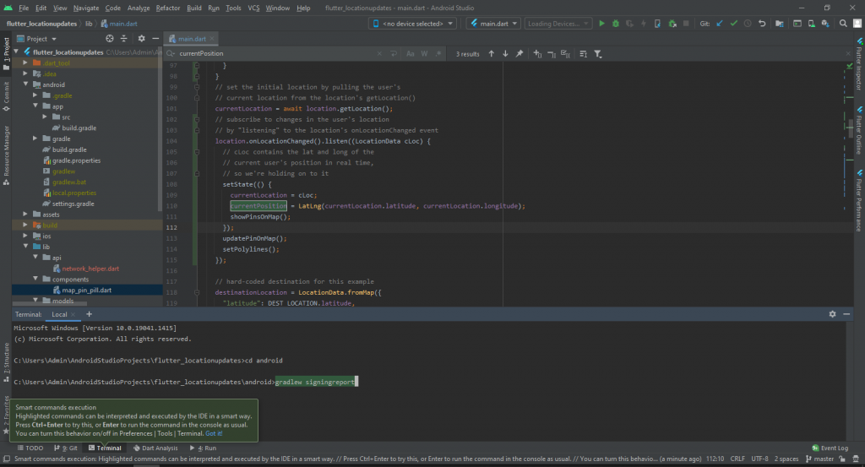Click the currentPosition search input field
865x467 pixels.
tap(276, 53)
